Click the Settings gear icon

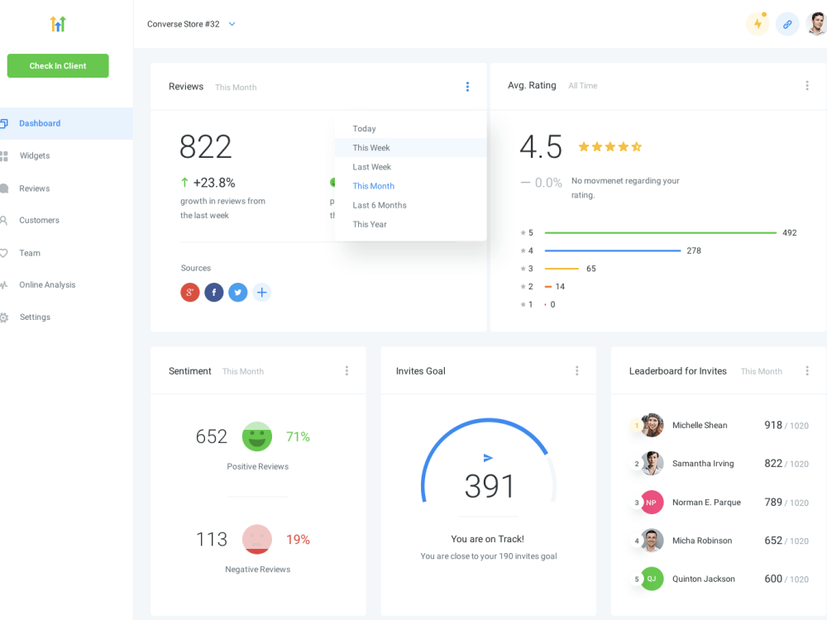click(x=3, y=317)
